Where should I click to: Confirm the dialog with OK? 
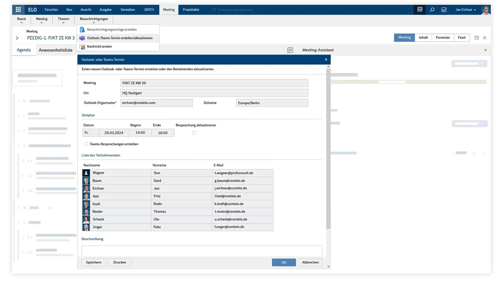(284, 263)
